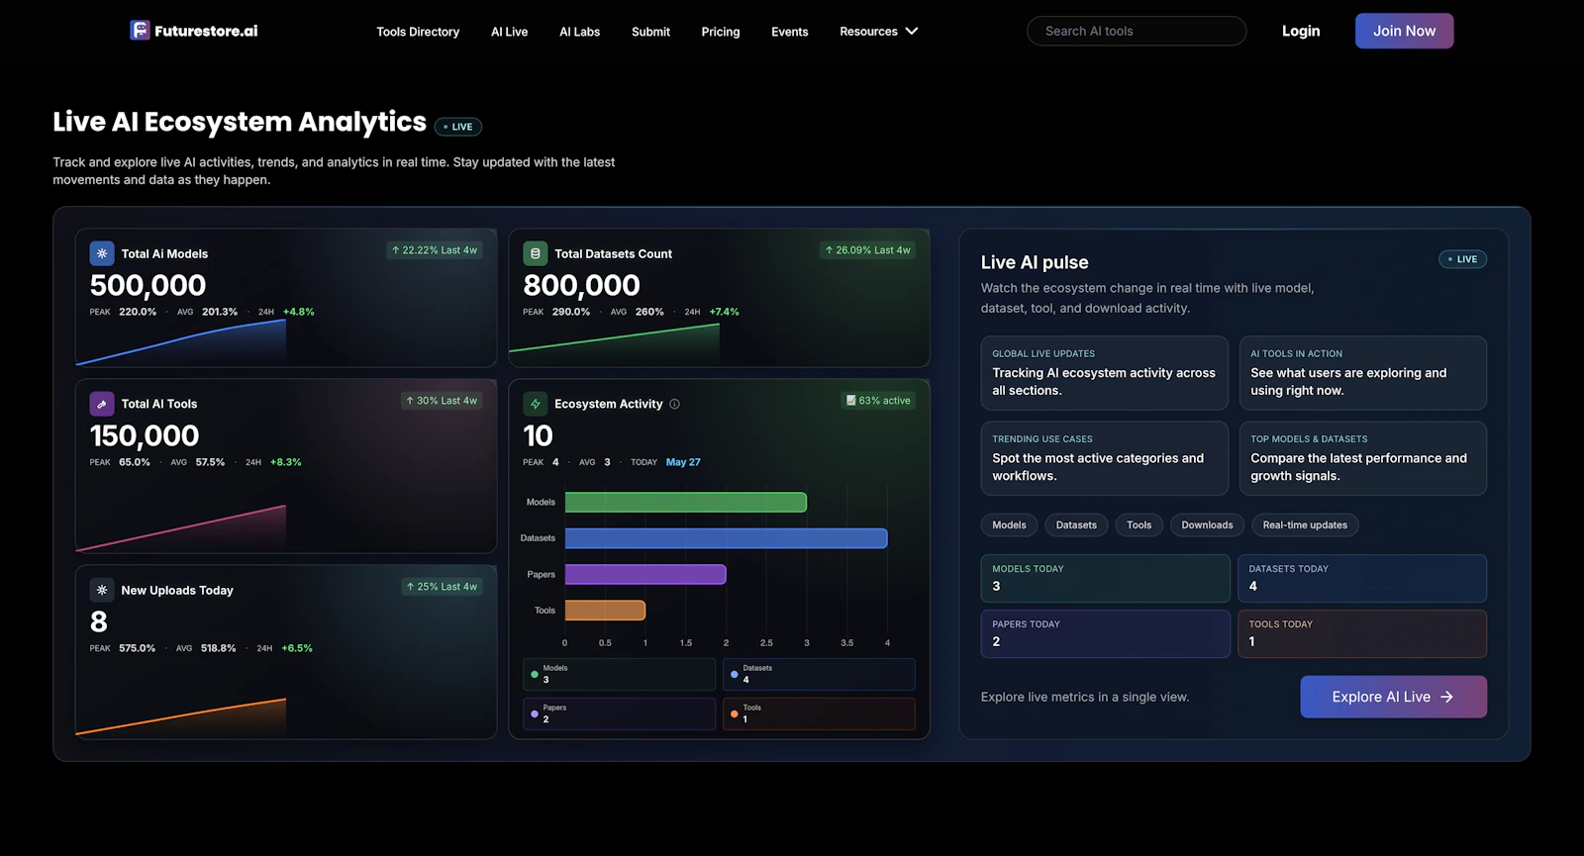Click the 26.09% Last 4w badge
1584x856 pixels.
[x=868, y=250]
